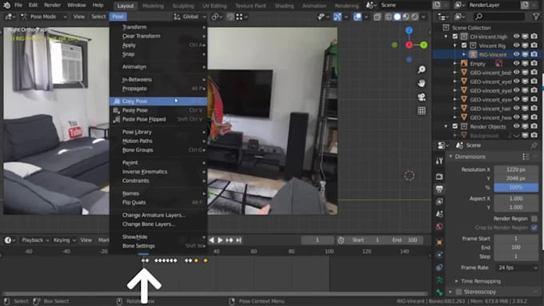Screen dimensions: 544x306
Task: Open the Output properties tab icon
Action: [439, 189]
